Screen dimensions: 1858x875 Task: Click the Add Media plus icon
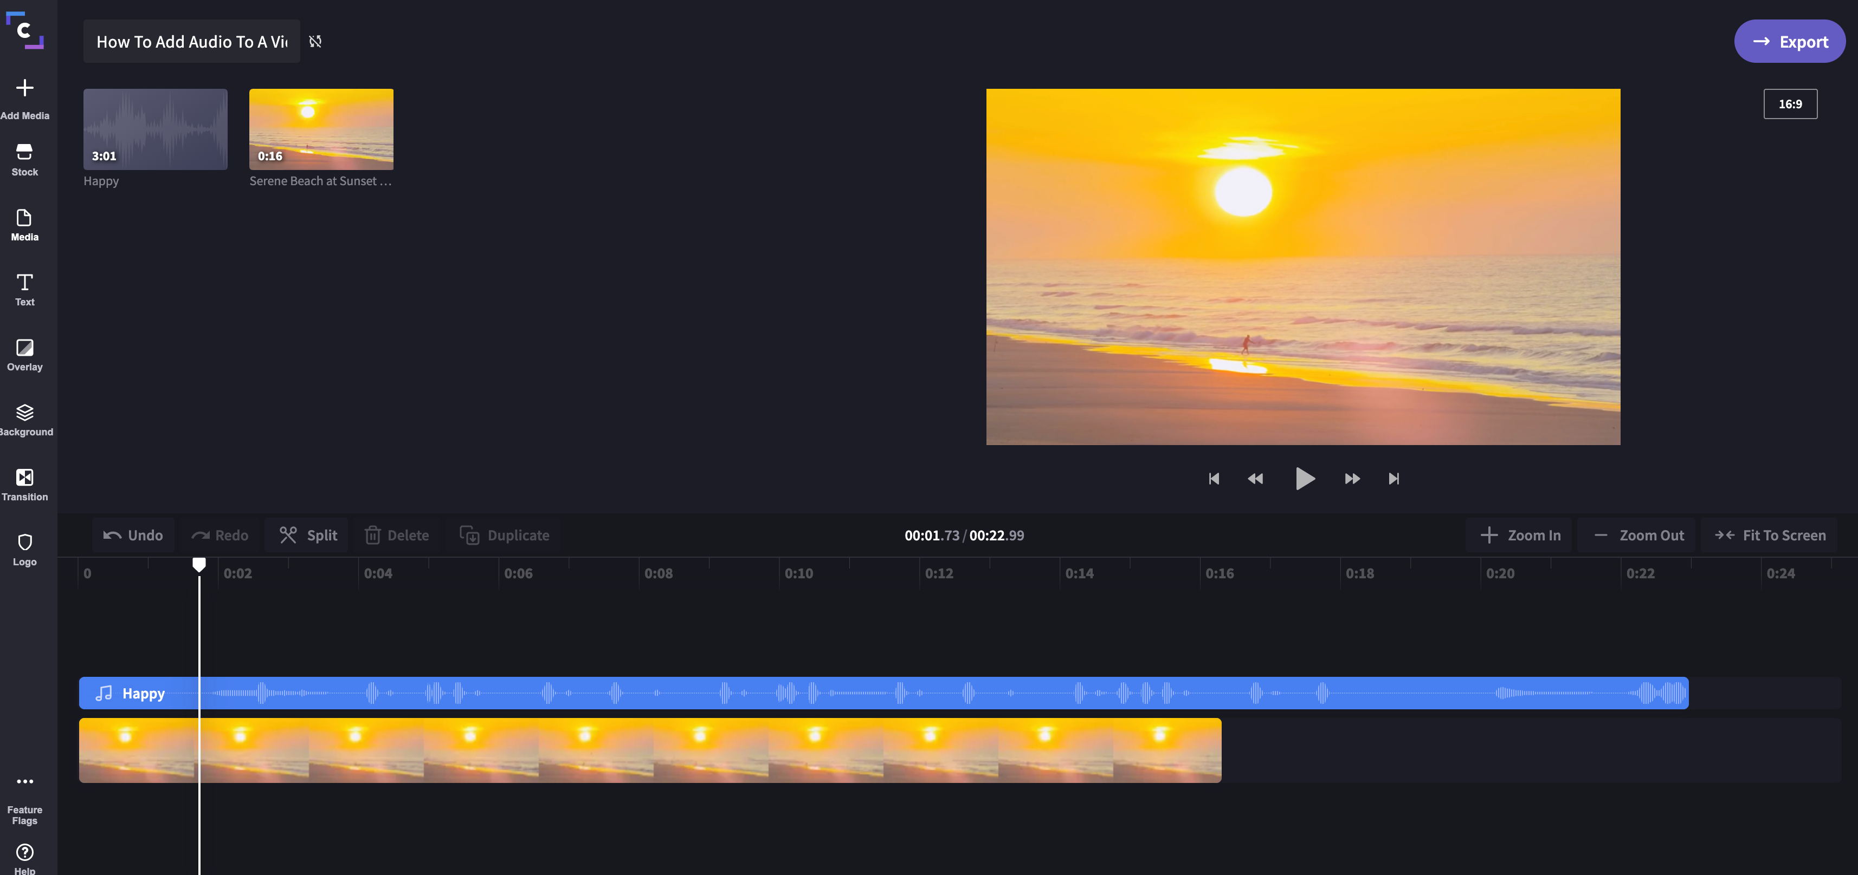pyautogui.click(x=24, y=88)
